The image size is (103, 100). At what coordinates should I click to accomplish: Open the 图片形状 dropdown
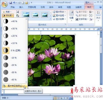click(59, 12)
